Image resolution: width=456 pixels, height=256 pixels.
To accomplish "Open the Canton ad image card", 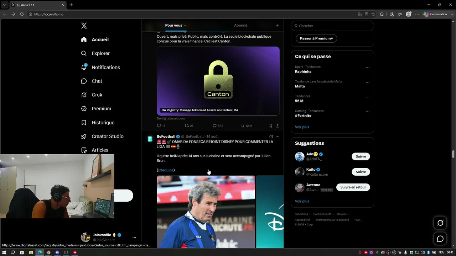I will click(x=218, y=81).
